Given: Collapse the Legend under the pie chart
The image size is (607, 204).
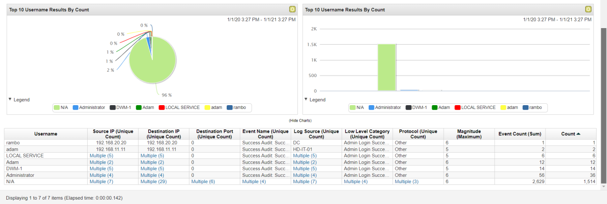Looking at the screenshot, I should point(10,99).
